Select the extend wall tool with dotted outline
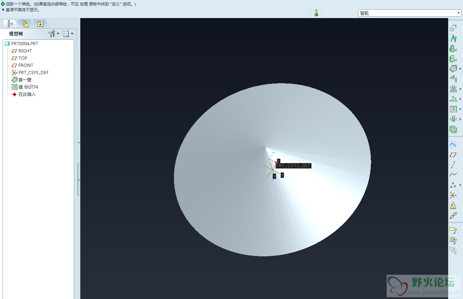The width and height of the screenshot is (463, 299). 453,58
